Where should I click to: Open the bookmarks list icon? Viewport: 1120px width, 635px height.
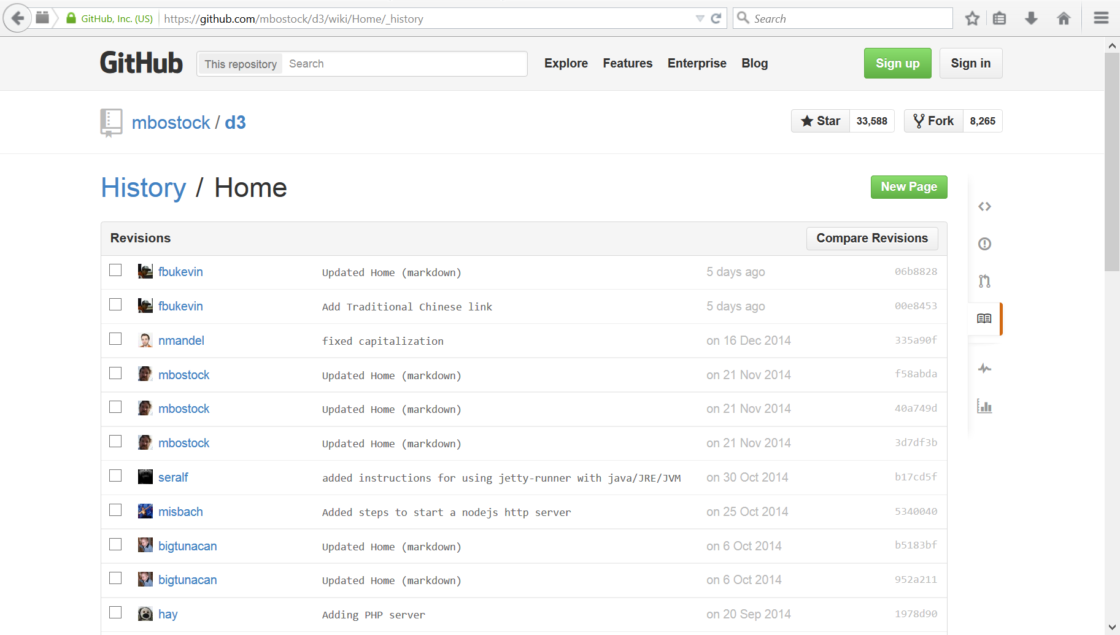click(x=1000, y=18)
